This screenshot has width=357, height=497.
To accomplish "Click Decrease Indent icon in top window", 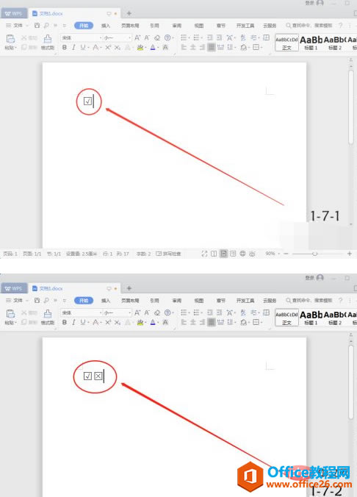I will click(209, 37).
